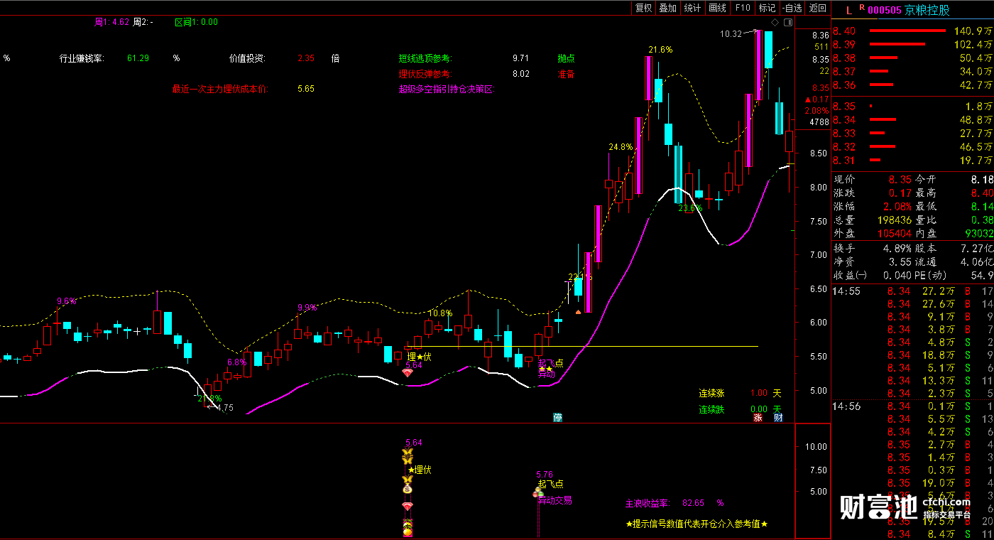The height and width of the screenshot is (540, 994).
Task: Click the red diamond gem below 5.64
Action: 407,373
